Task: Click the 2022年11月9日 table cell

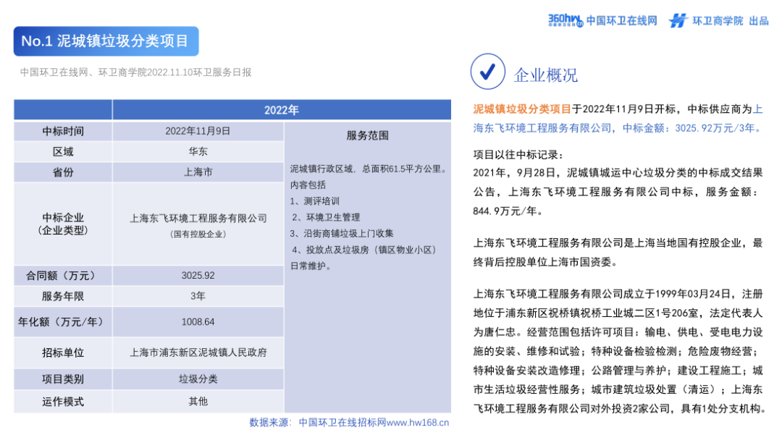Action: pyautogui.click(x=198, y=131)
